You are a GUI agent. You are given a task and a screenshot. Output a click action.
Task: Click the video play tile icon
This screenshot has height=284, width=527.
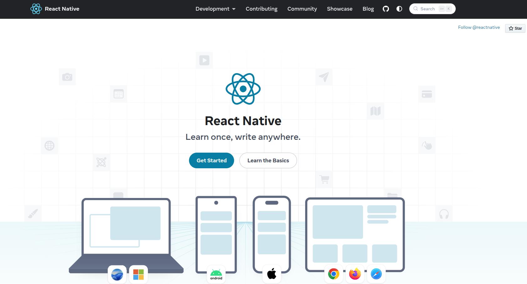[x=204, y=60]
